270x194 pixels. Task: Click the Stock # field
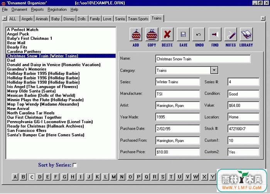tap(243, 128)
